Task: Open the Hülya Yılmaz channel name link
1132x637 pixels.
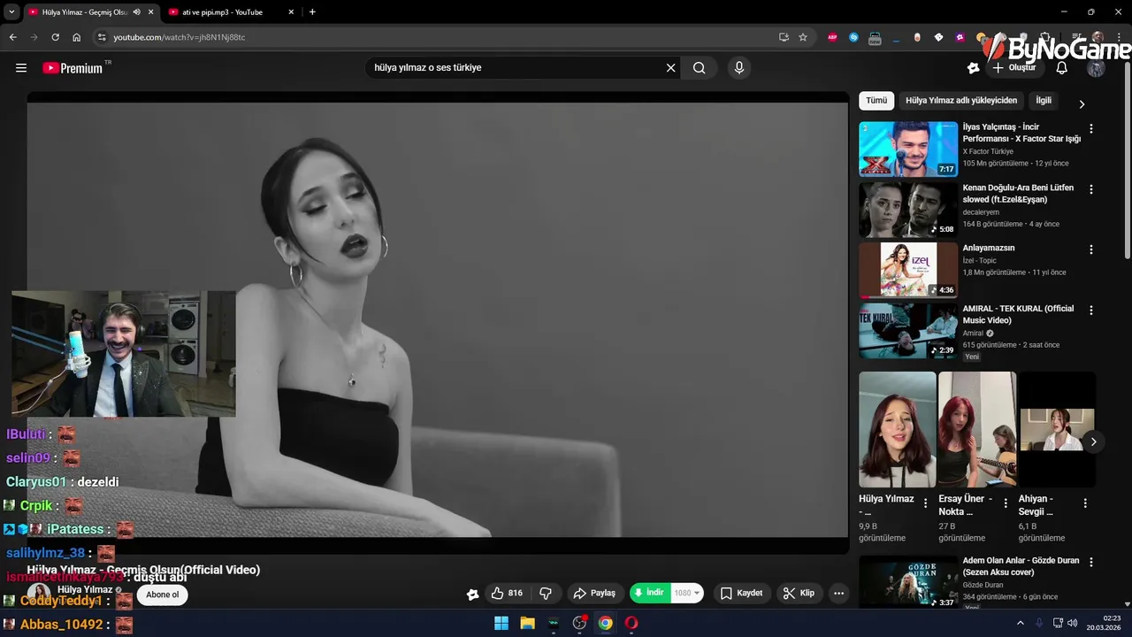Action: click(x=85, y=589)
